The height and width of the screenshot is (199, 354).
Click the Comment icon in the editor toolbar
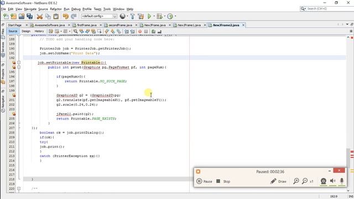(153, 32)
